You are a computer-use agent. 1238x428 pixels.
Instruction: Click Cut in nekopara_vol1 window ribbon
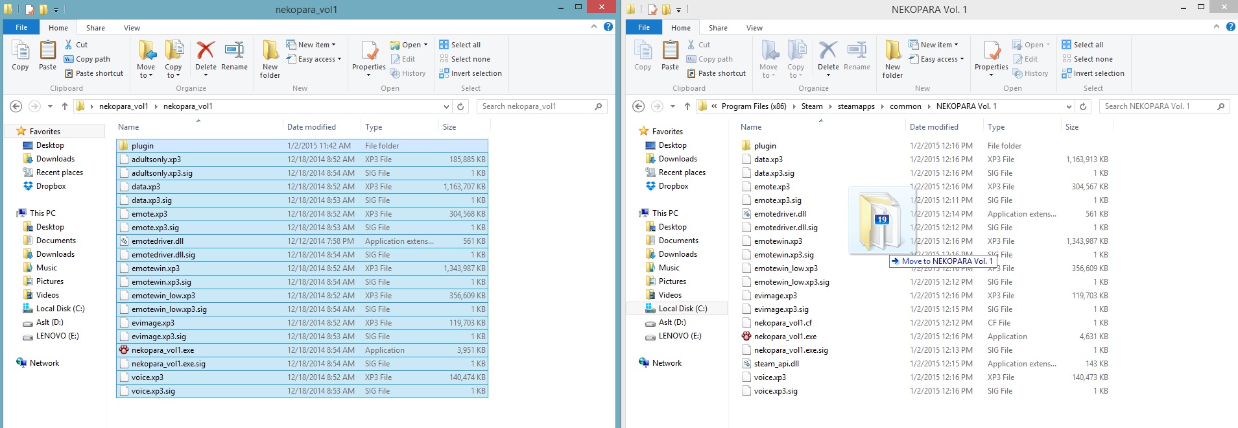[x=76, y=45]
